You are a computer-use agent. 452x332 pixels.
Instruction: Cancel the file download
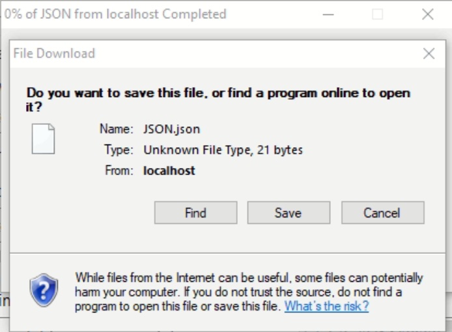(x=383, y=213)
